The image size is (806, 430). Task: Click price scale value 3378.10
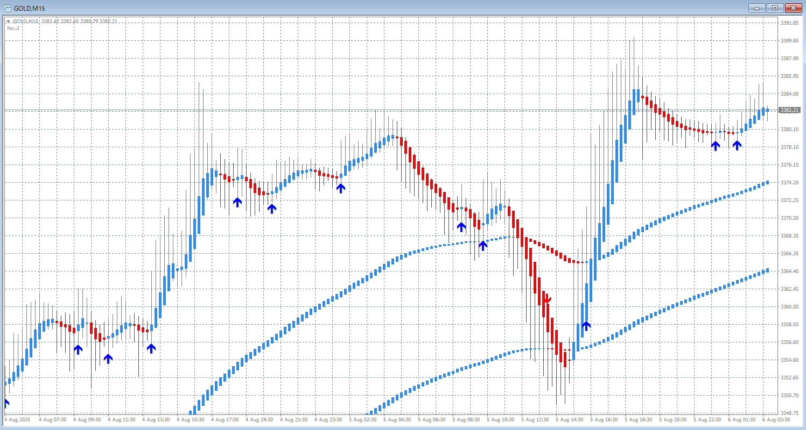[789, 147]
